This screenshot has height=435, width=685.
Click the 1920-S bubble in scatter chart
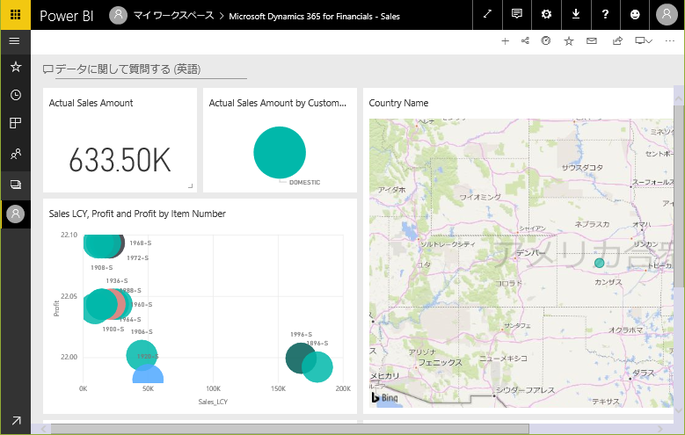click(x=142, y=355)
